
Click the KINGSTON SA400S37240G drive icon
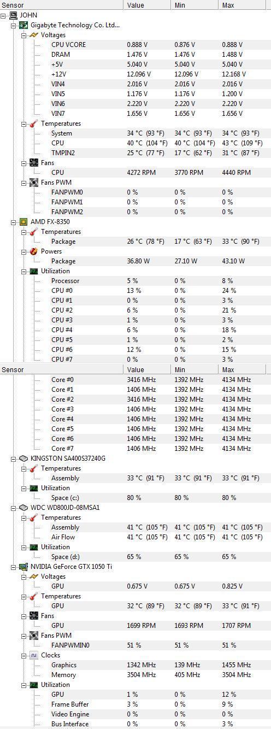point(23,458)
